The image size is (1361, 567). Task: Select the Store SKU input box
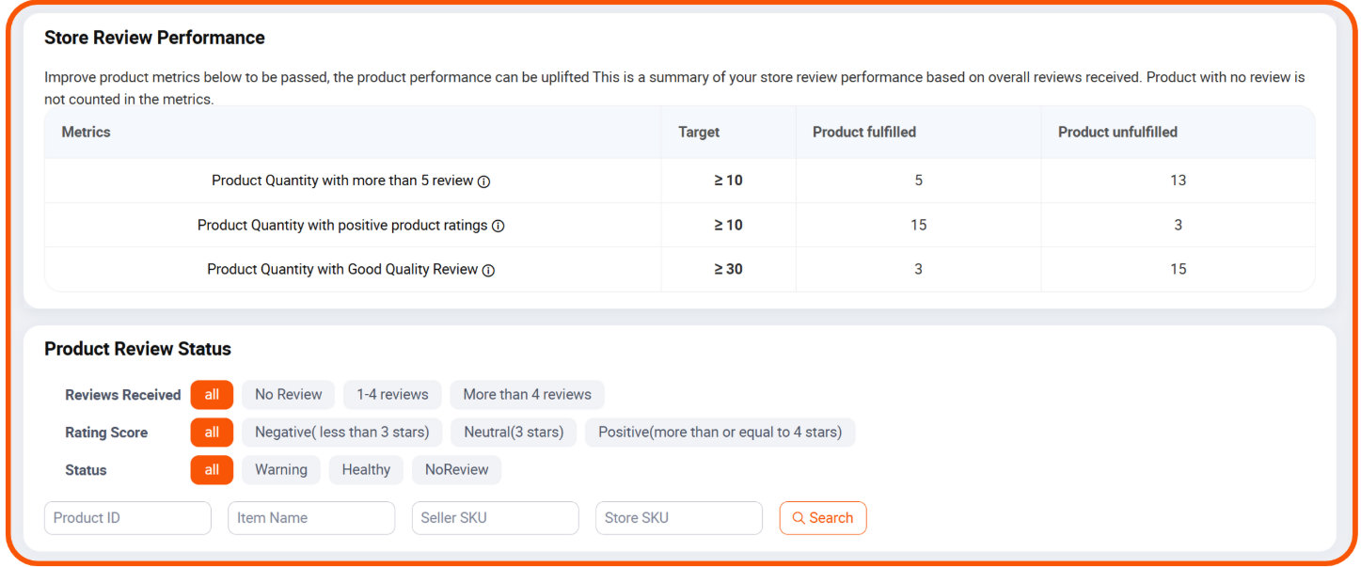tap(678, 518)
